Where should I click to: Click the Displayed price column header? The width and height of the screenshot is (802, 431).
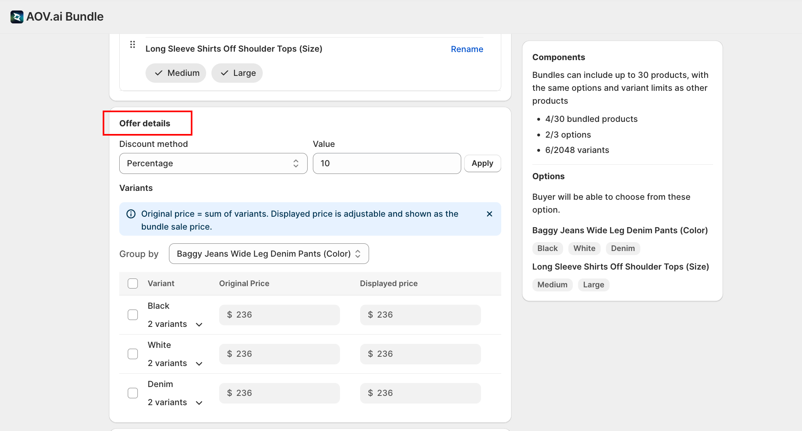[x=389, y=283]
